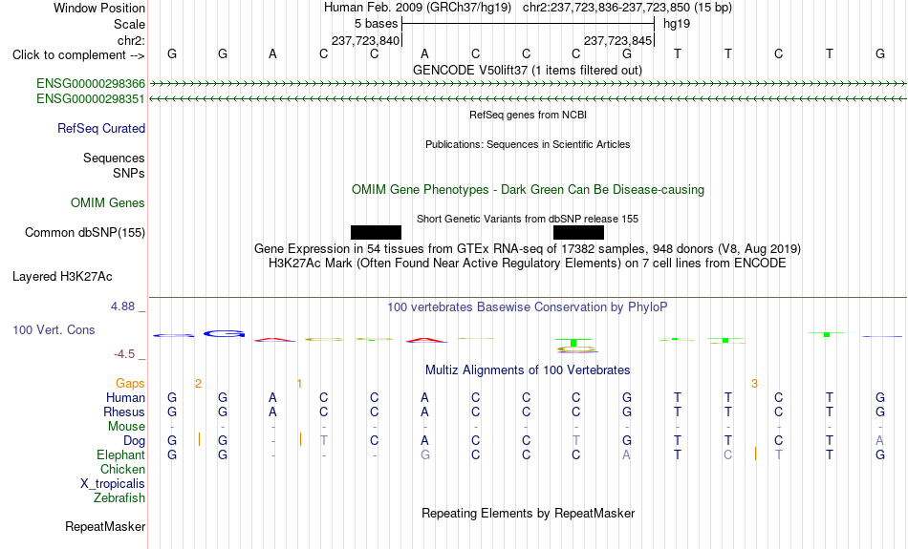The height and width of the screenshot is (549, 908).
Task: Select the 'Click to complement -->' label
Action: point(78,55)
